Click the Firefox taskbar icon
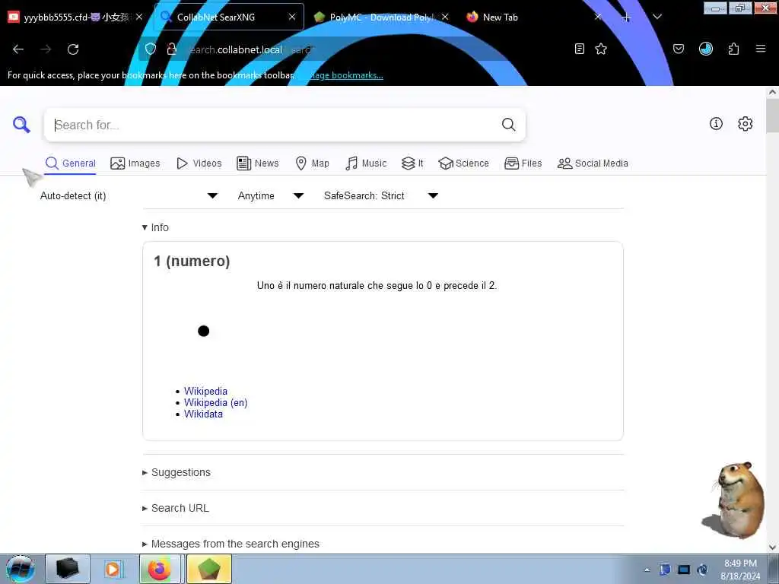Image resolution: width=779 pixels, height=584 pixels. (161, 569)
